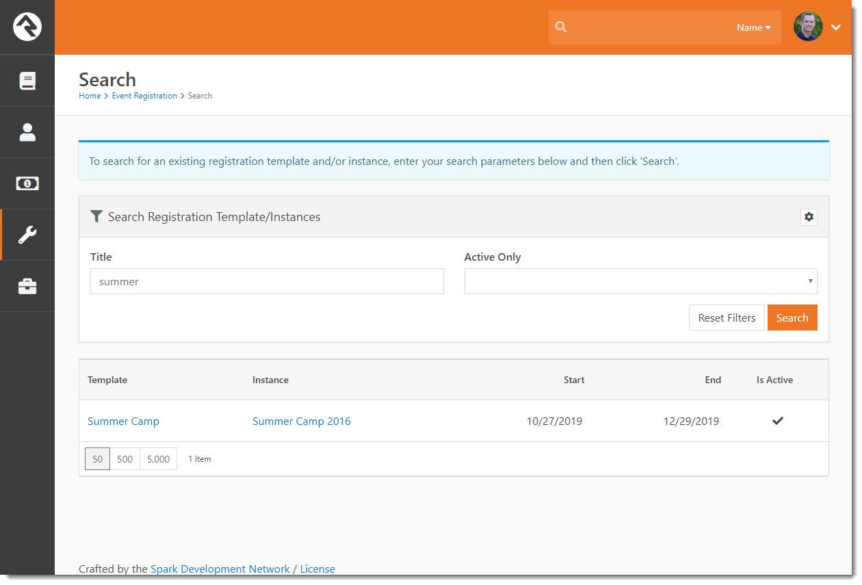This screenshot has width=862, height=585.
Task: Click the Rock logo icon
Action: pyautogui.click(x=27, y=27)
